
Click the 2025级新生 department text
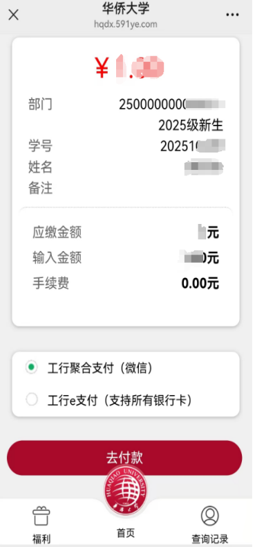[x=191, y=125]
